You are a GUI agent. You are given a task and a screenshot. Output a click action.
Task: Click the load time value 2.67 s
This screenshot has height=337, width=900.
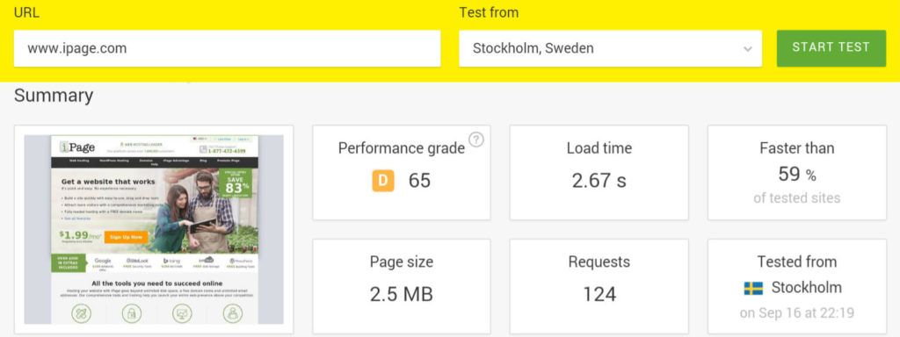tap(599, 181)
